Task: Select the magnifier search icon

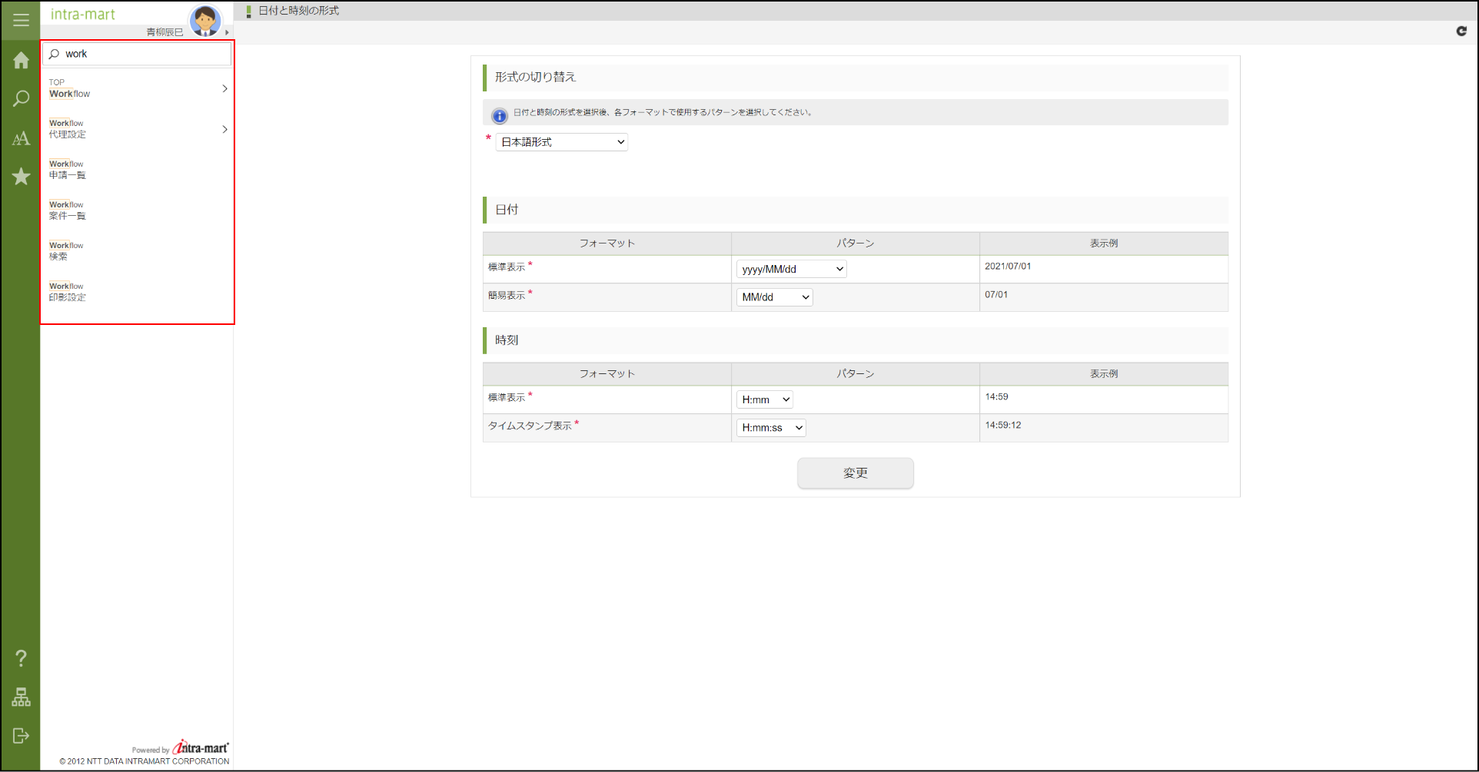Action: coord(20,99)
